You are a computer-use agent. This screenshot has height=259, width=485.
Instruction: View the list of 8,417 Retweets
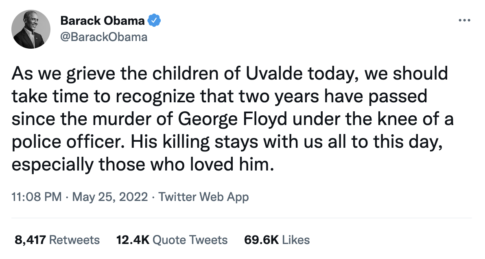click(57, 240)
